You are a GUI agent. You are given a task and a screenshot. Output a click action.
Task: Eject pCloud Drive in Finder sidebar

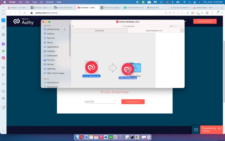65,29
